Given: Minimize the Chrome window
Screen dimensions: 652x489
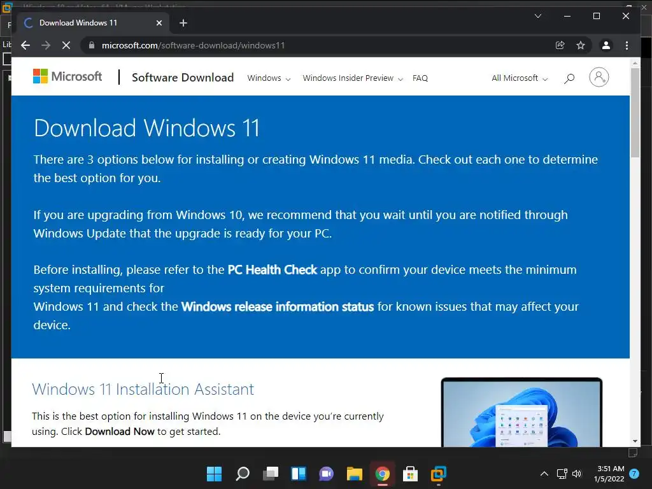Looking at the screenshot, I should (567, 16).
